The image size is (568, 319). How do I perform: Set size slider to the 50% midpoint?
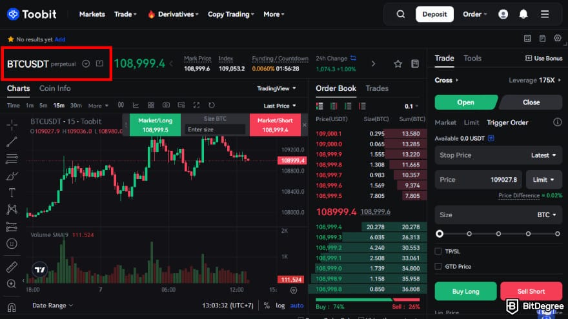(x=498, y=234)
